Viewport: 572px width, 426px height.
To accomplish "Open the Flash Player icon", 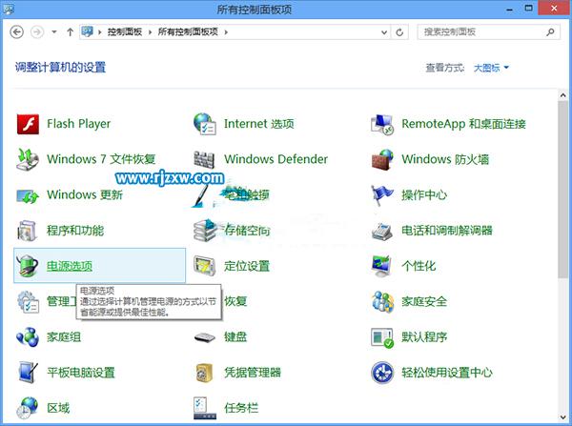I will (28, 124).
